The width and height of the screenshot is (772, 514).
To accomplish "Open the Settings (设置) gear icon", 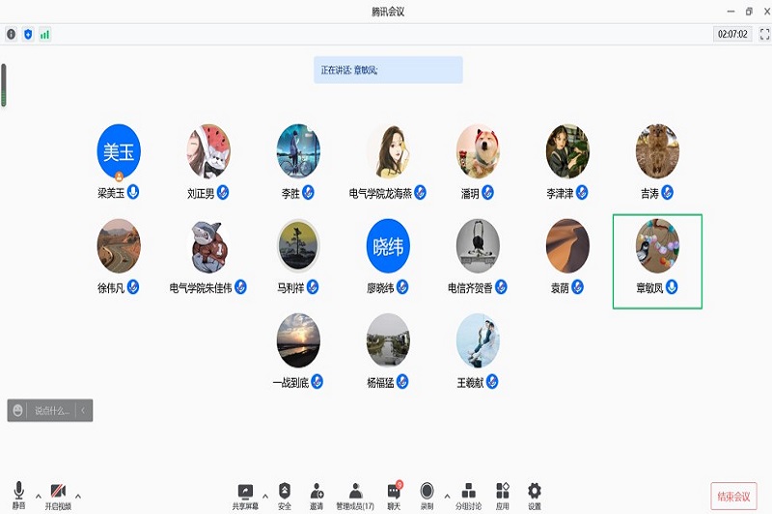I will point(535,492).
